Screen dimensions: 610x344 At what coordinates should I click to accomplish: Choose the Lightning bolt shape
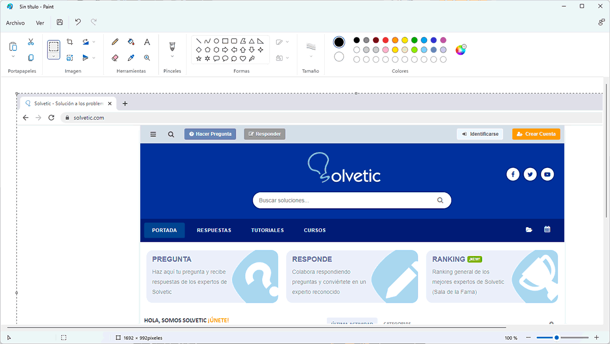[252, 59]
